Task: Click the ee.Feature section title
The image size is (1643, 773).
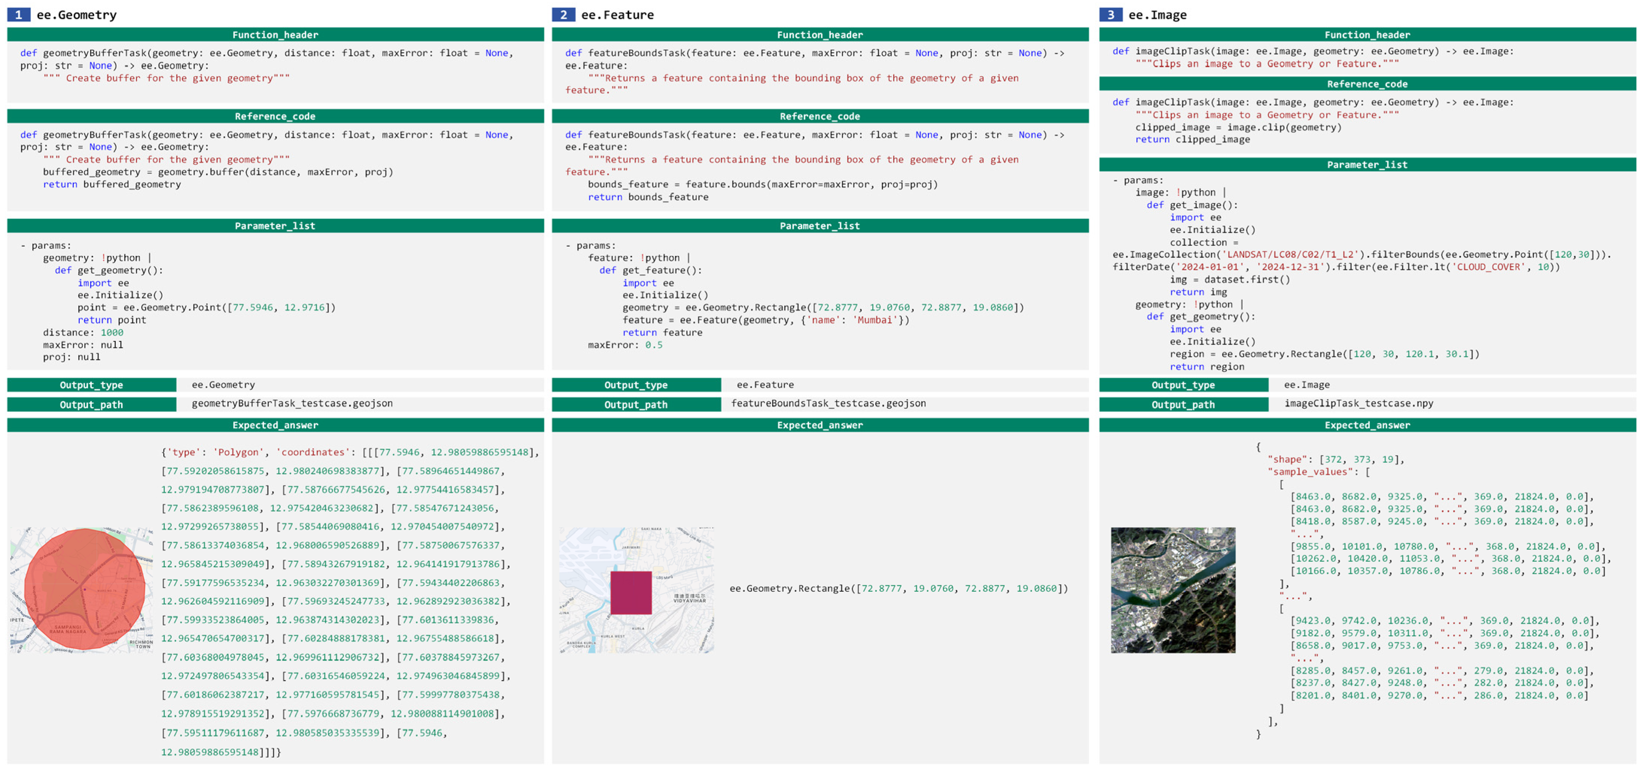Action: coord(617,15)
